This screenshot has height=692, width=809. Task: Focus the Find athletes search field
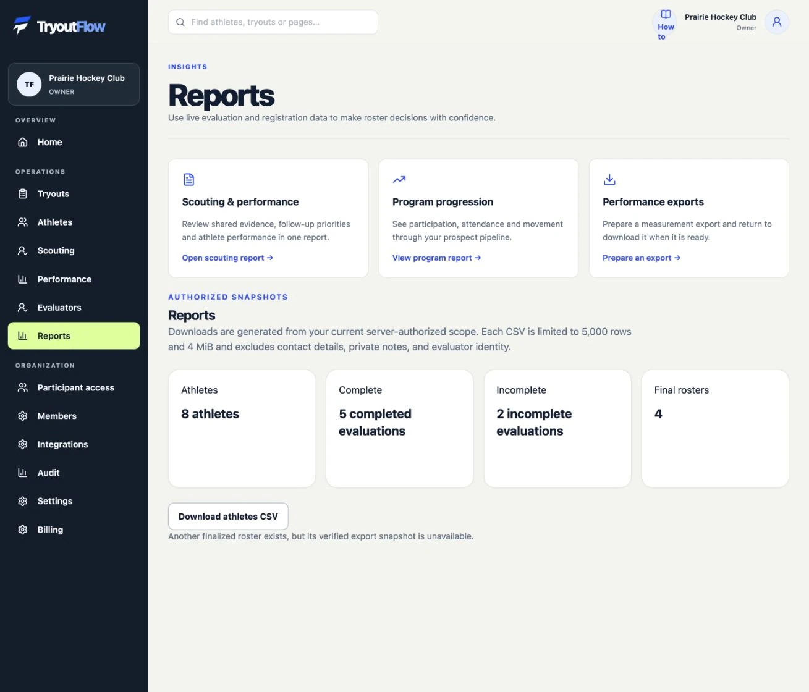pyautogui.click(x=273, y=22)
